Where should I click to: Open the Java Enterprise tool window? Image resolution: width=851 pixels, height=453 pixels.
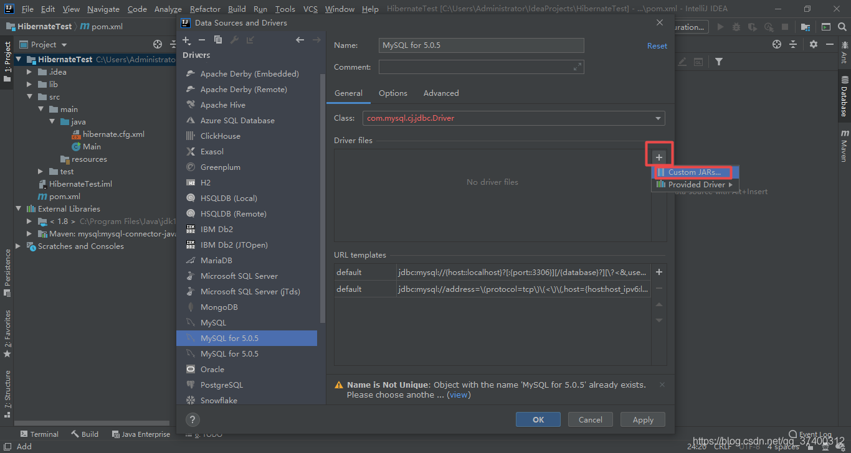coord(140,434)
